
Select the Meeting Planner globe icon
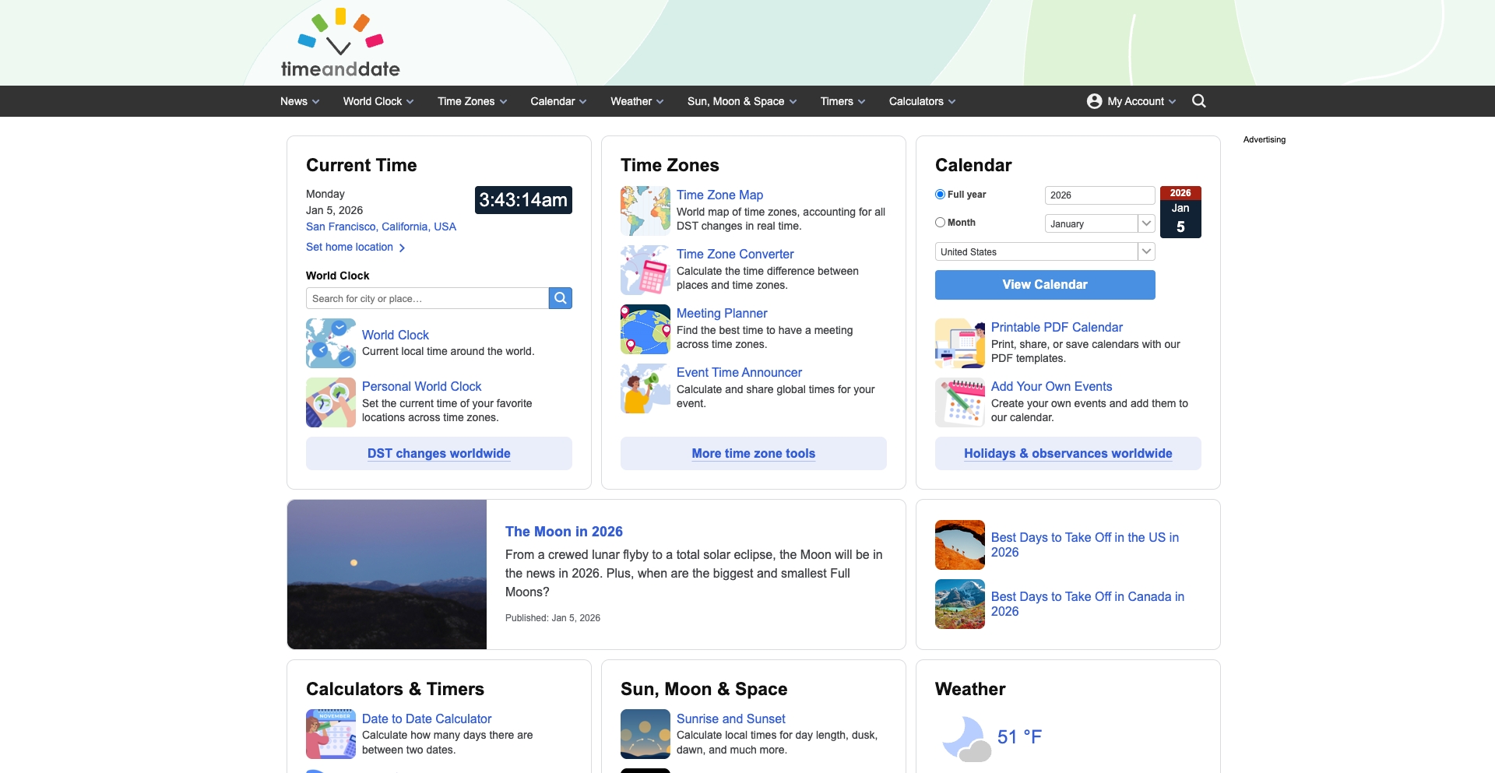tap(645, 329)
